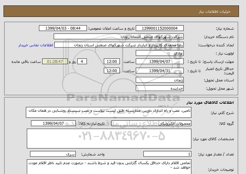246x174 pixels.
Task: Click the delivery province field زنجان
Action: point(159,80)
